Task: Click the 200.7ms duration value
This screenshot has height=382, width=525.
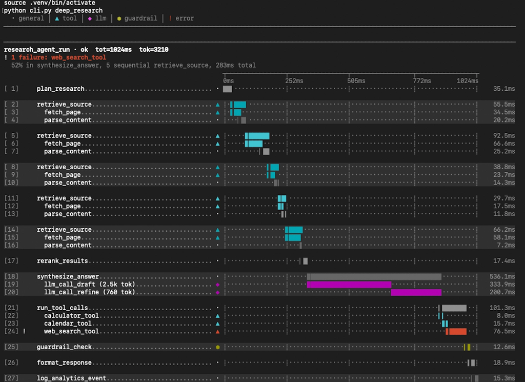Action: [502, 292]
